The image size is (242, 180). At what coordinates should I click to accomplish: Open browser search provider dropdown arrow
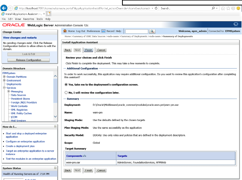(217, 8)
